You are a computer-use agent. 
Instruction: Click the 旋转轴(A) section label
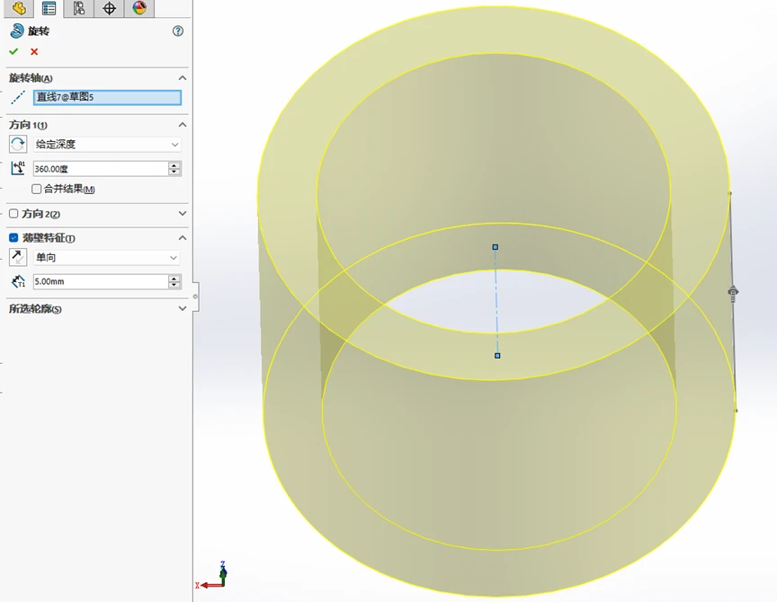31,78
